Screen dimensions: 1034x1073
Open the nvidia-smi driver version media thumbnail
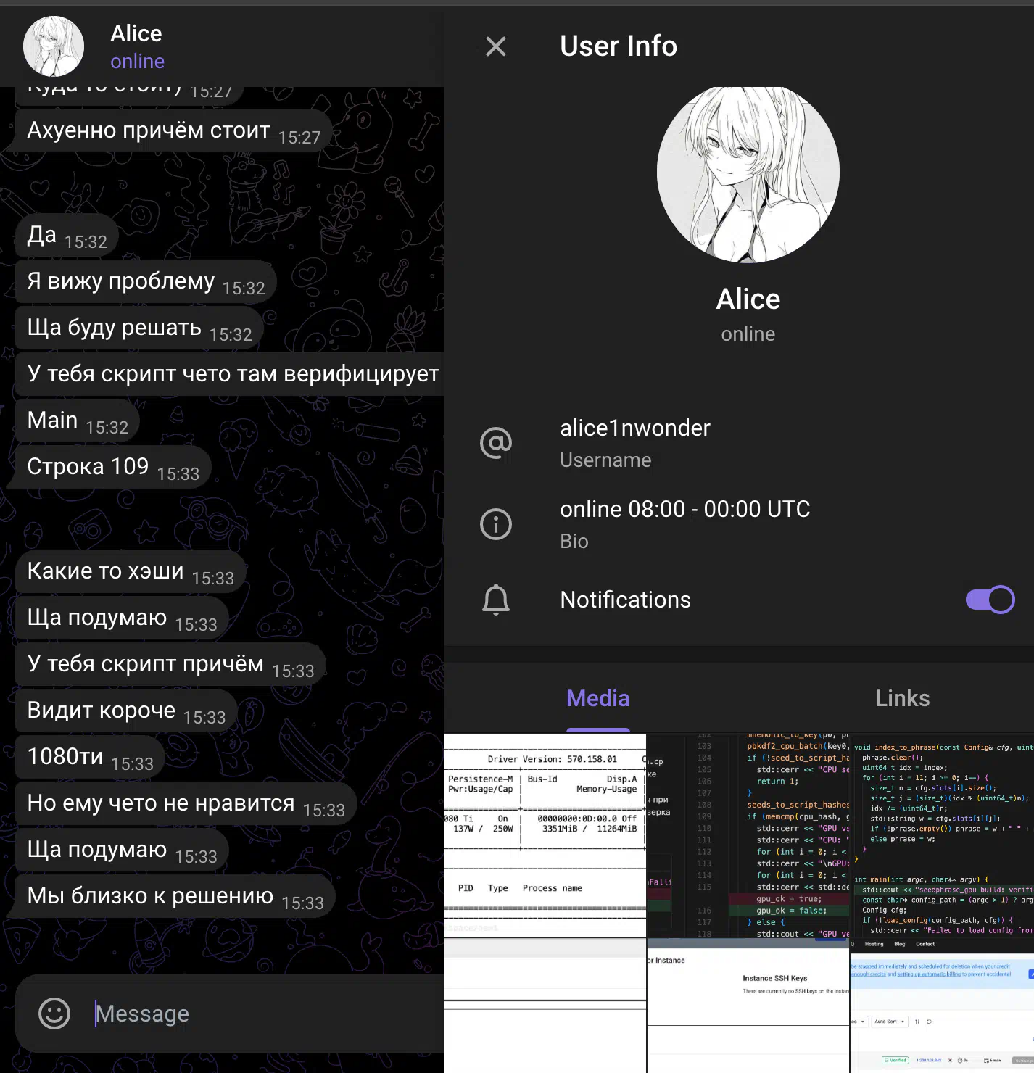[544, 835]
